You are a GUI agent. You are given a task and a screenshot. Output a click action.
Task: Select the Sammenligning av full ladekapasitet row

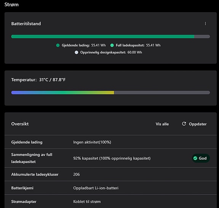coord(110,158)
